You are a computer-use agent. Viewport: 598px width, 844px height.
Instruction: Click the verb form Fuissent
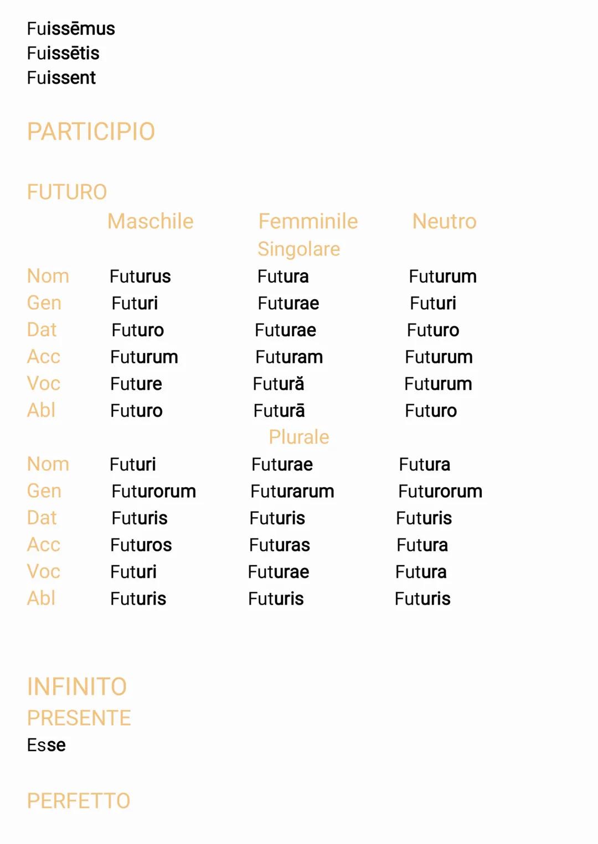(61, 78)
